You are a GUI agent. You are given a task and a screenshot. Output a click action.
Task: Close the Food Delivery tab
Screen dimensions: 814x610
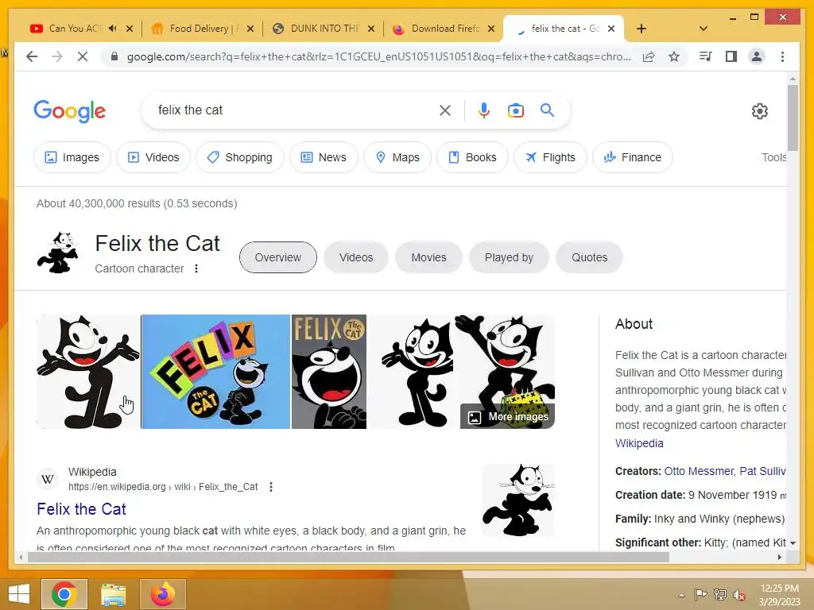click(250, 29)
